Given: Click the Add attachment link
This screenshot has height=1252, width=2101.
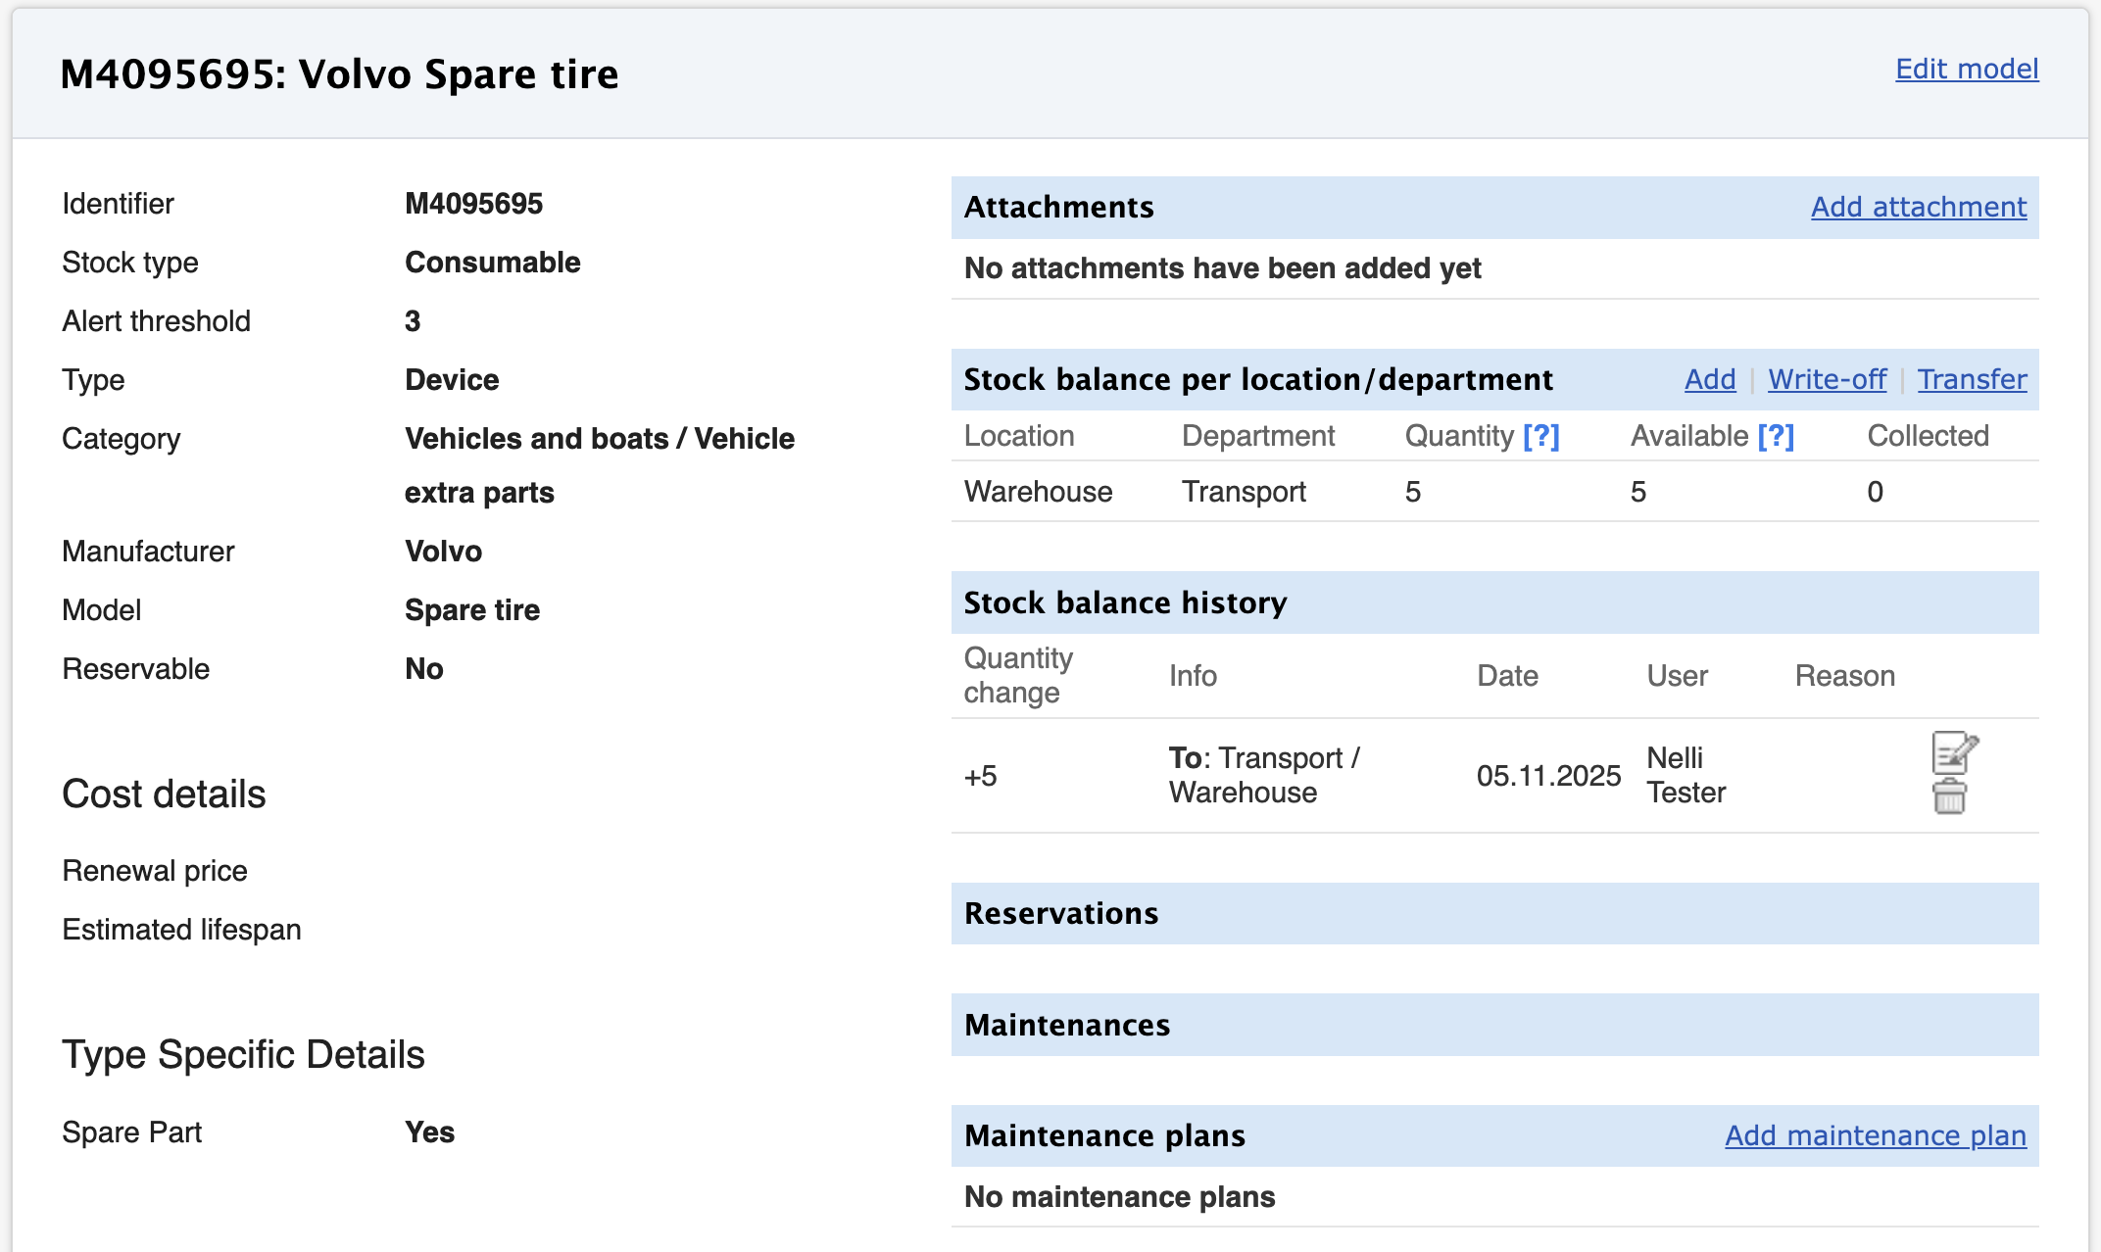Looking at the screenshot, I should click(1918, 207).
